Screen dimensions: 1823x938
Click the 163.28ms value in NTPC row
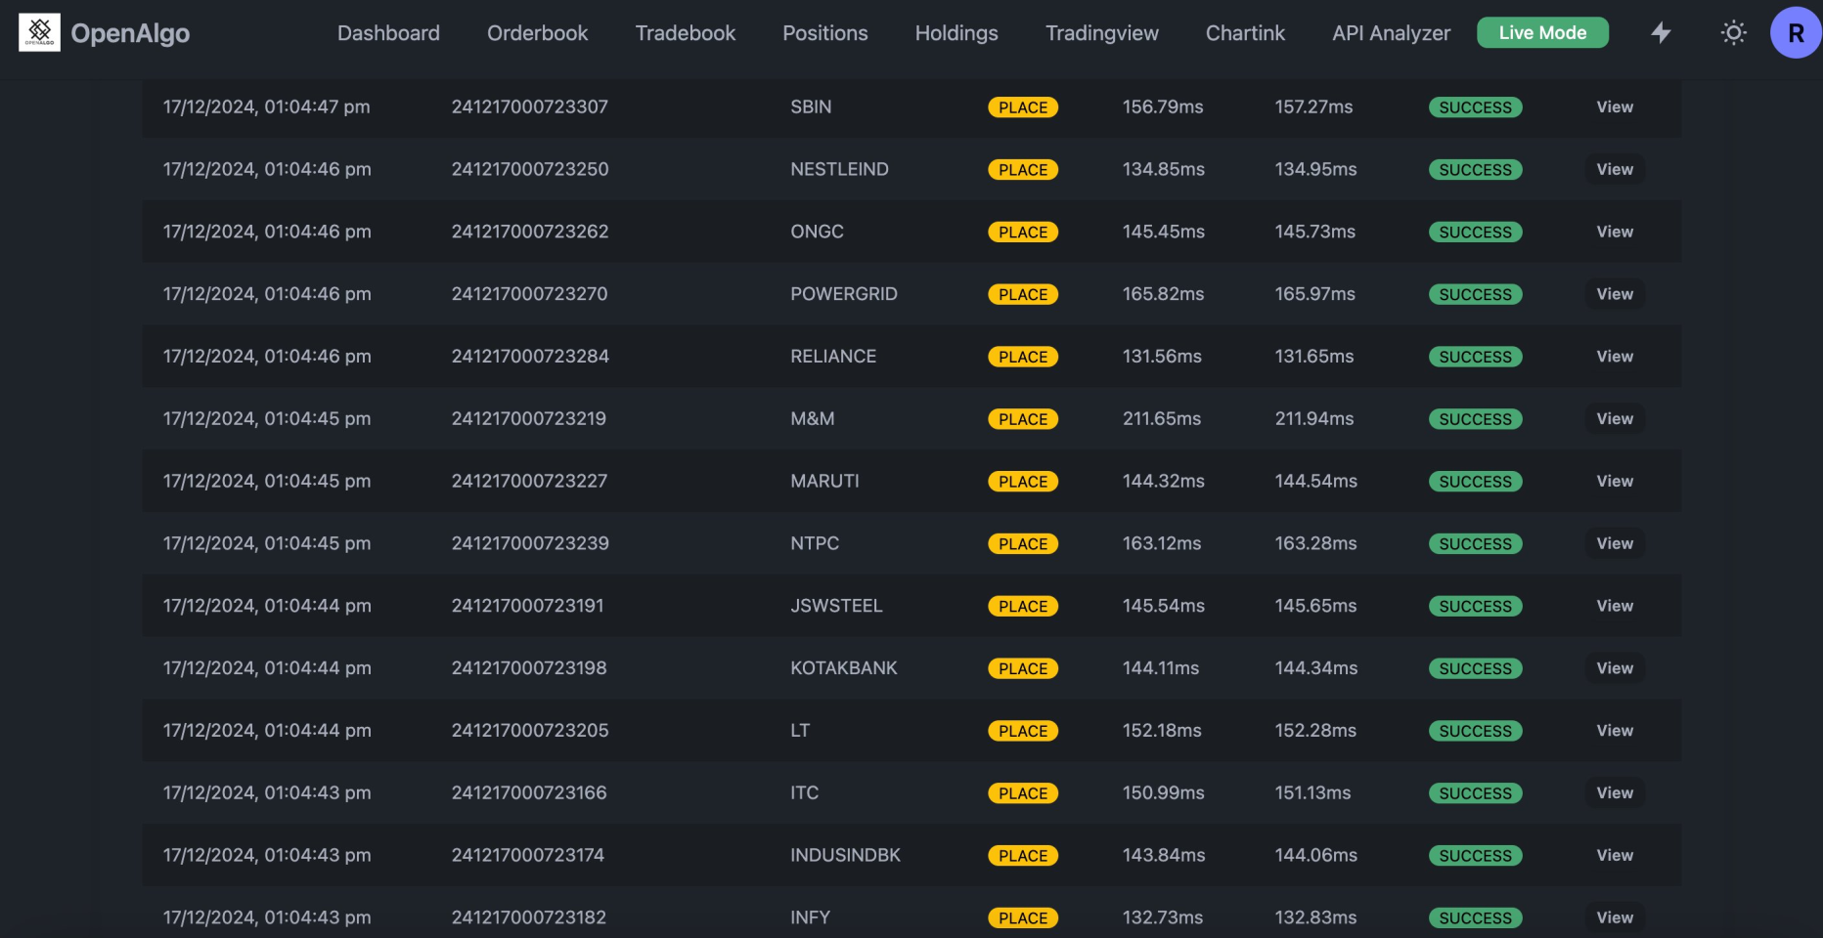pos(1315,543)
